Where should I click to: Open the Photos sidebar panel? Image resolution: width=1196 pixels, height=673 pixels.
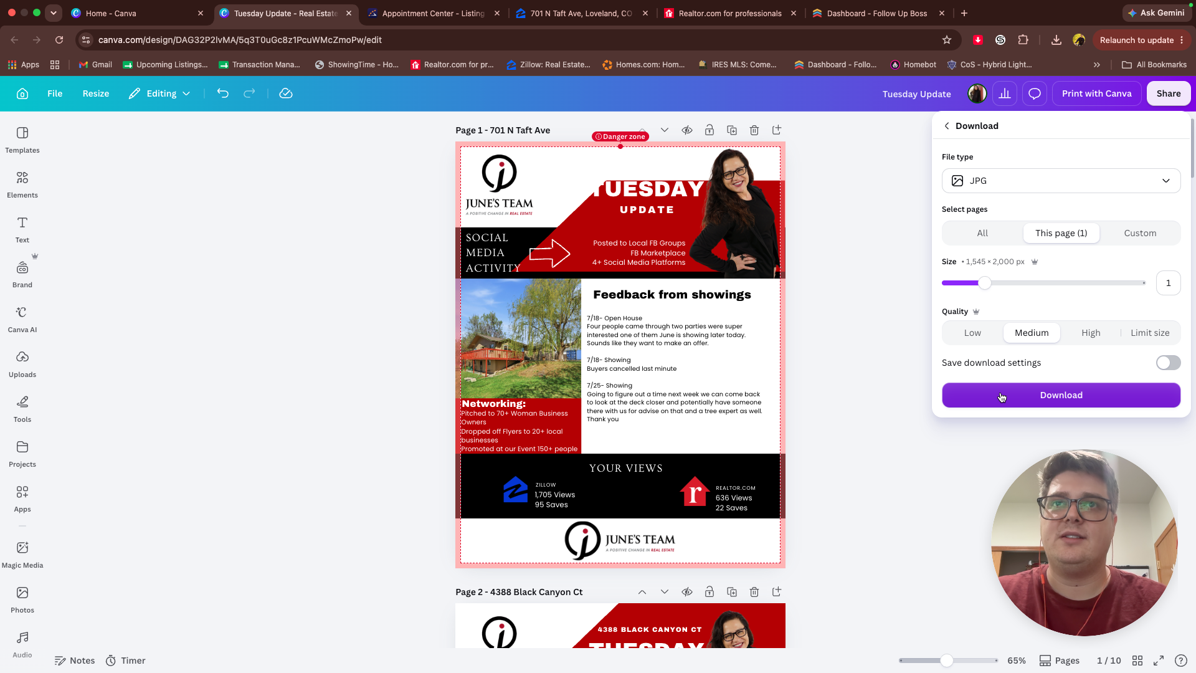[x=22, y=600]
